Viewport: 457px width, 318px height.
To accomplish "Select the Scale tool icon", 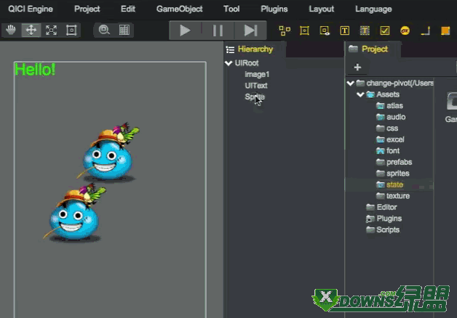I will (x=51, y=30).
